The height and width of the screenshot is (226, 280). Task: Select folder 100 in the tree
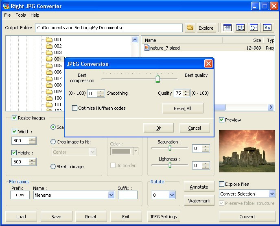tap(54, 98)
